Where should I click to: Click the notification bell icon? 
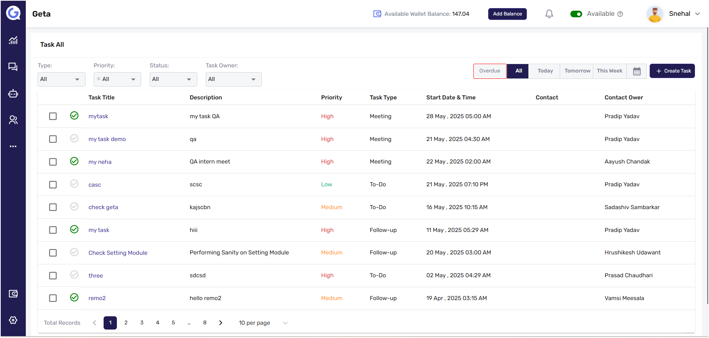click(549, 14)
